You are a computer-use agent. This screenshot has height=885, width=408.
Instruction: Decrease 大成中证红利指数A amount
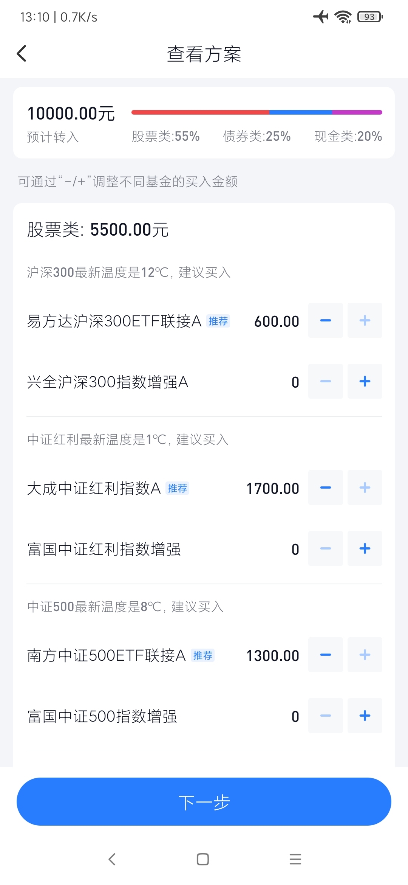[325, 488]
